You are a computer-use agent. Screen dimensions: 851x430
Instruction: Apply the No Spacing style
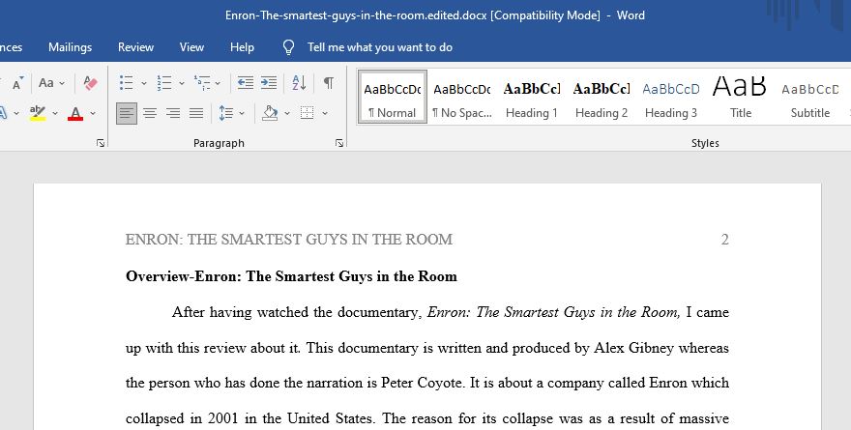(x=462, y=97)
